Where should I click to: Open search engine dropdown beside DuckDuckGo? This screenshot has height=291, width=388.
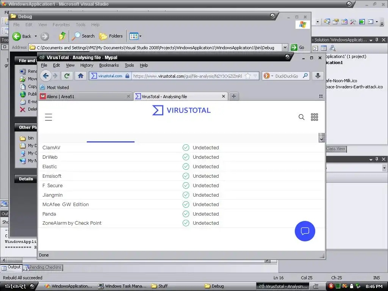(x=272, y=76)
